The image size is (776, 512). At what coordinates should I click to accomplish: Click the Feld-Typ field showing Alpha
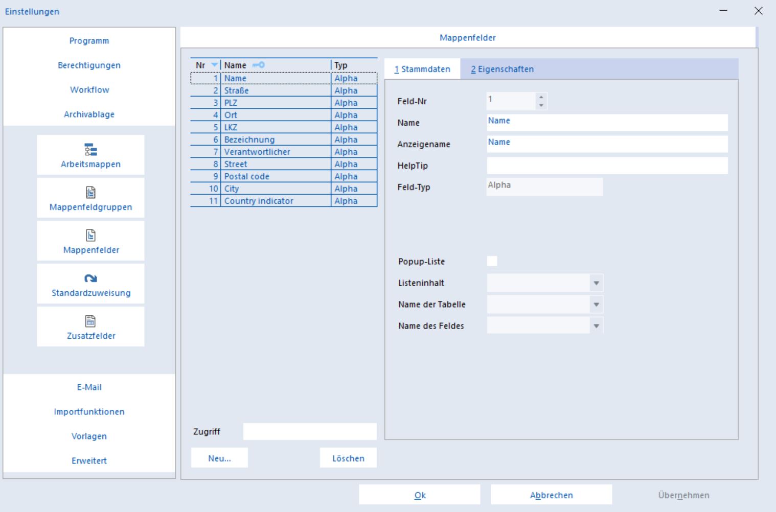(544, 187)
